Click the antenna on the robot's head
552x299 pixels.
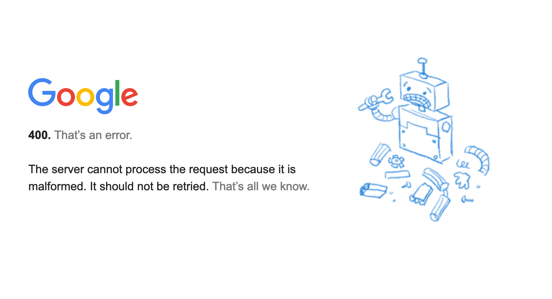point(423,67)
